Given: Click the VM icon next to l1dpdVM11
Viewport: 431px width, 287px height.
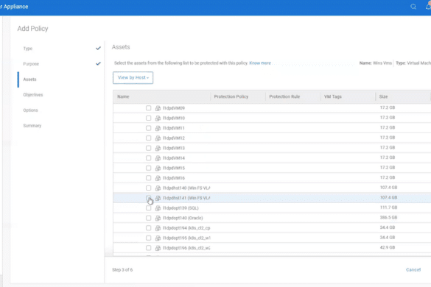Looking at the screenshot, I should pyautogui.click(x=158, y=128).
